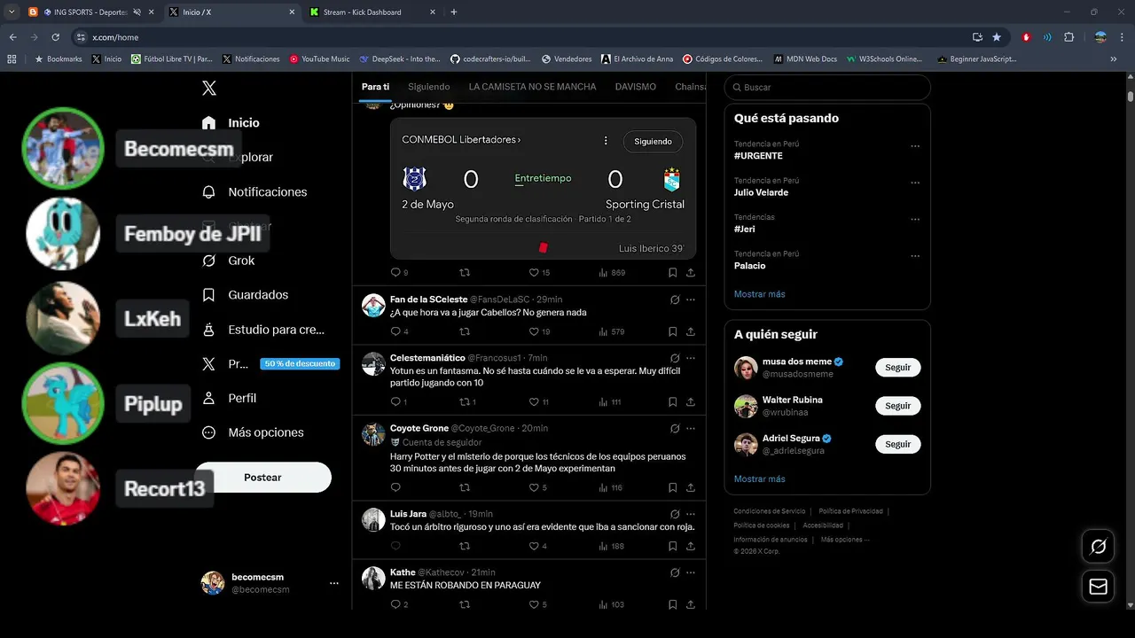The width and height of the screenshot is (1135, 638).
Task: Open the more menu on the Kathe post
Action: (x=691, y=572)
